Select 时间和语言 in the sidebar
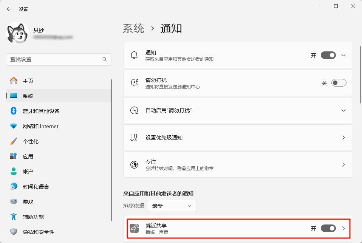362x243 pixels. [x=36, y=187]
